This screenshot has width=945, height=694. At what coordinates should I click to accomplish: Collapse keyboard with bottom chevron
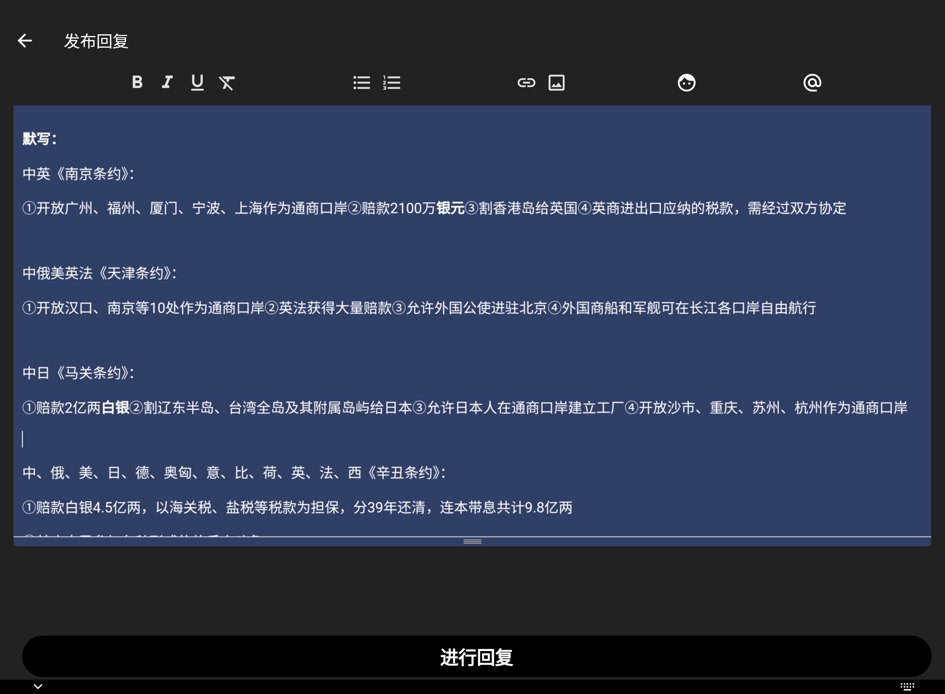coord(38,686)
